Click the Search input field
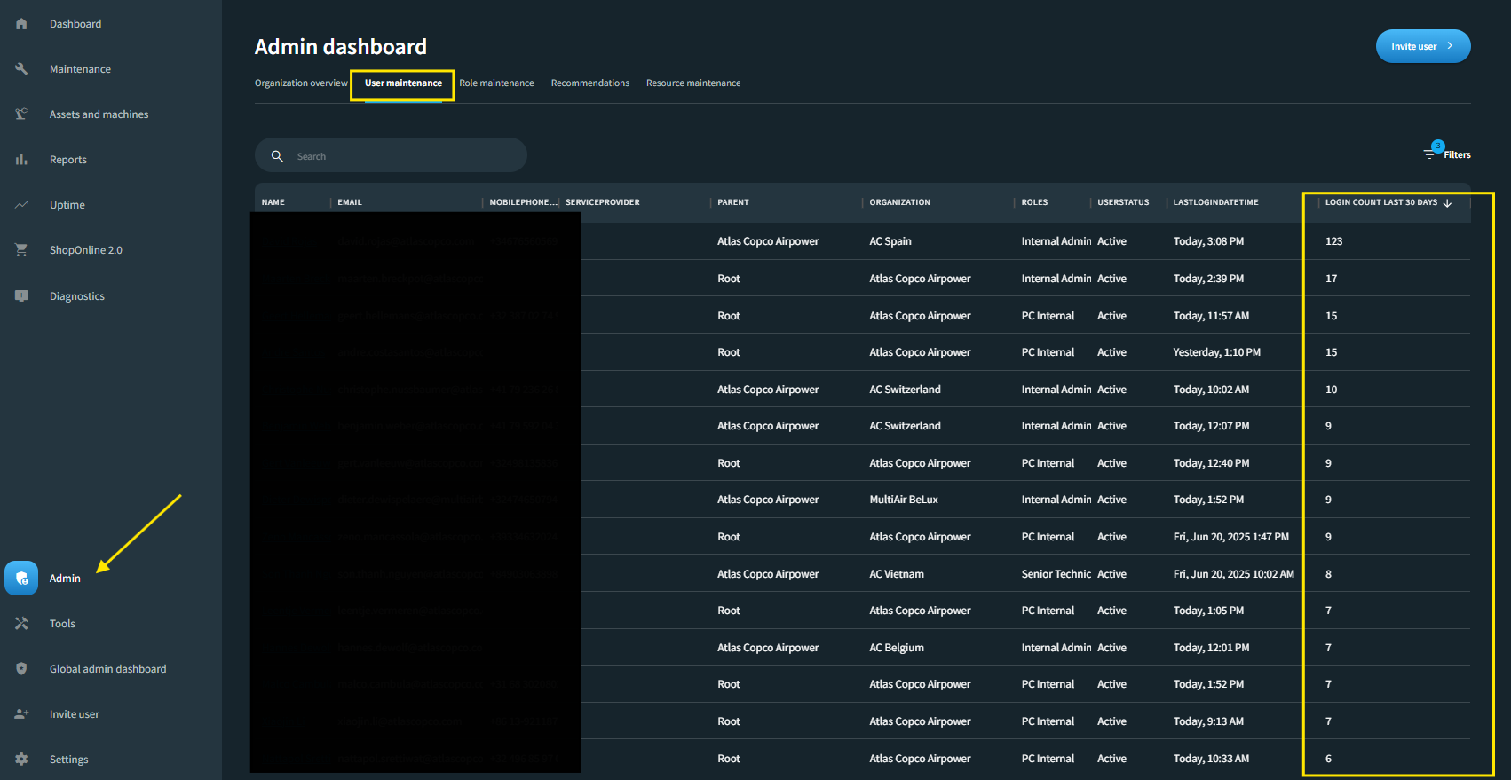 point(391,155)
